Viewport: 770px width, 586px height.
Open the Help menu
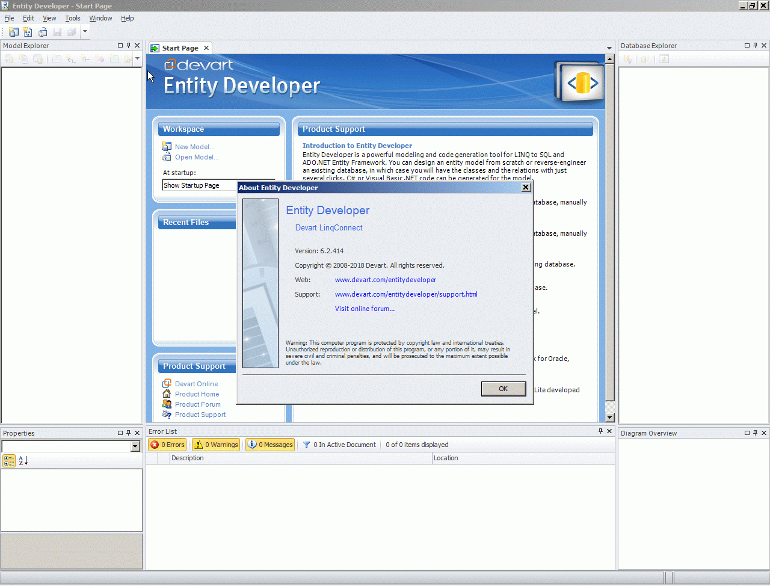128,18
